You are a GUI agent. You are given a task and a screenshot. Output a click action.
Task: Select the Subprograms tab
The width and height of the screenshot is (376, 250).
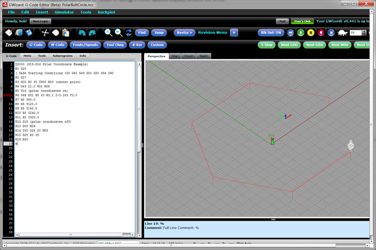point(62,55)
